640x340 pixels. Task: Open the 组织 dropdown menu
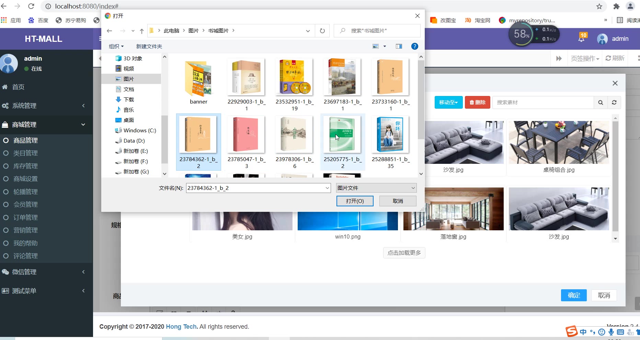[116, 46]
